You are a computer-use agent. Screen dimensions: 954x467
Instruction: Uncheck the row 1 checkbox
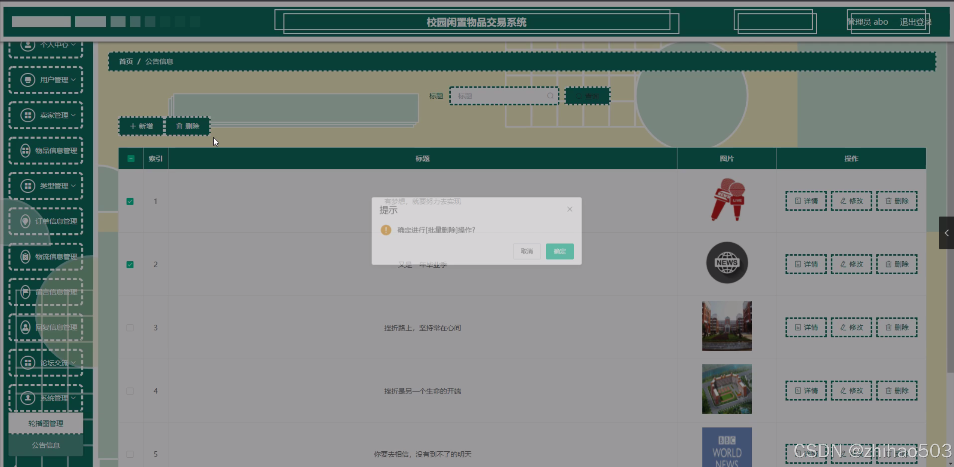(x=130, y=201)
